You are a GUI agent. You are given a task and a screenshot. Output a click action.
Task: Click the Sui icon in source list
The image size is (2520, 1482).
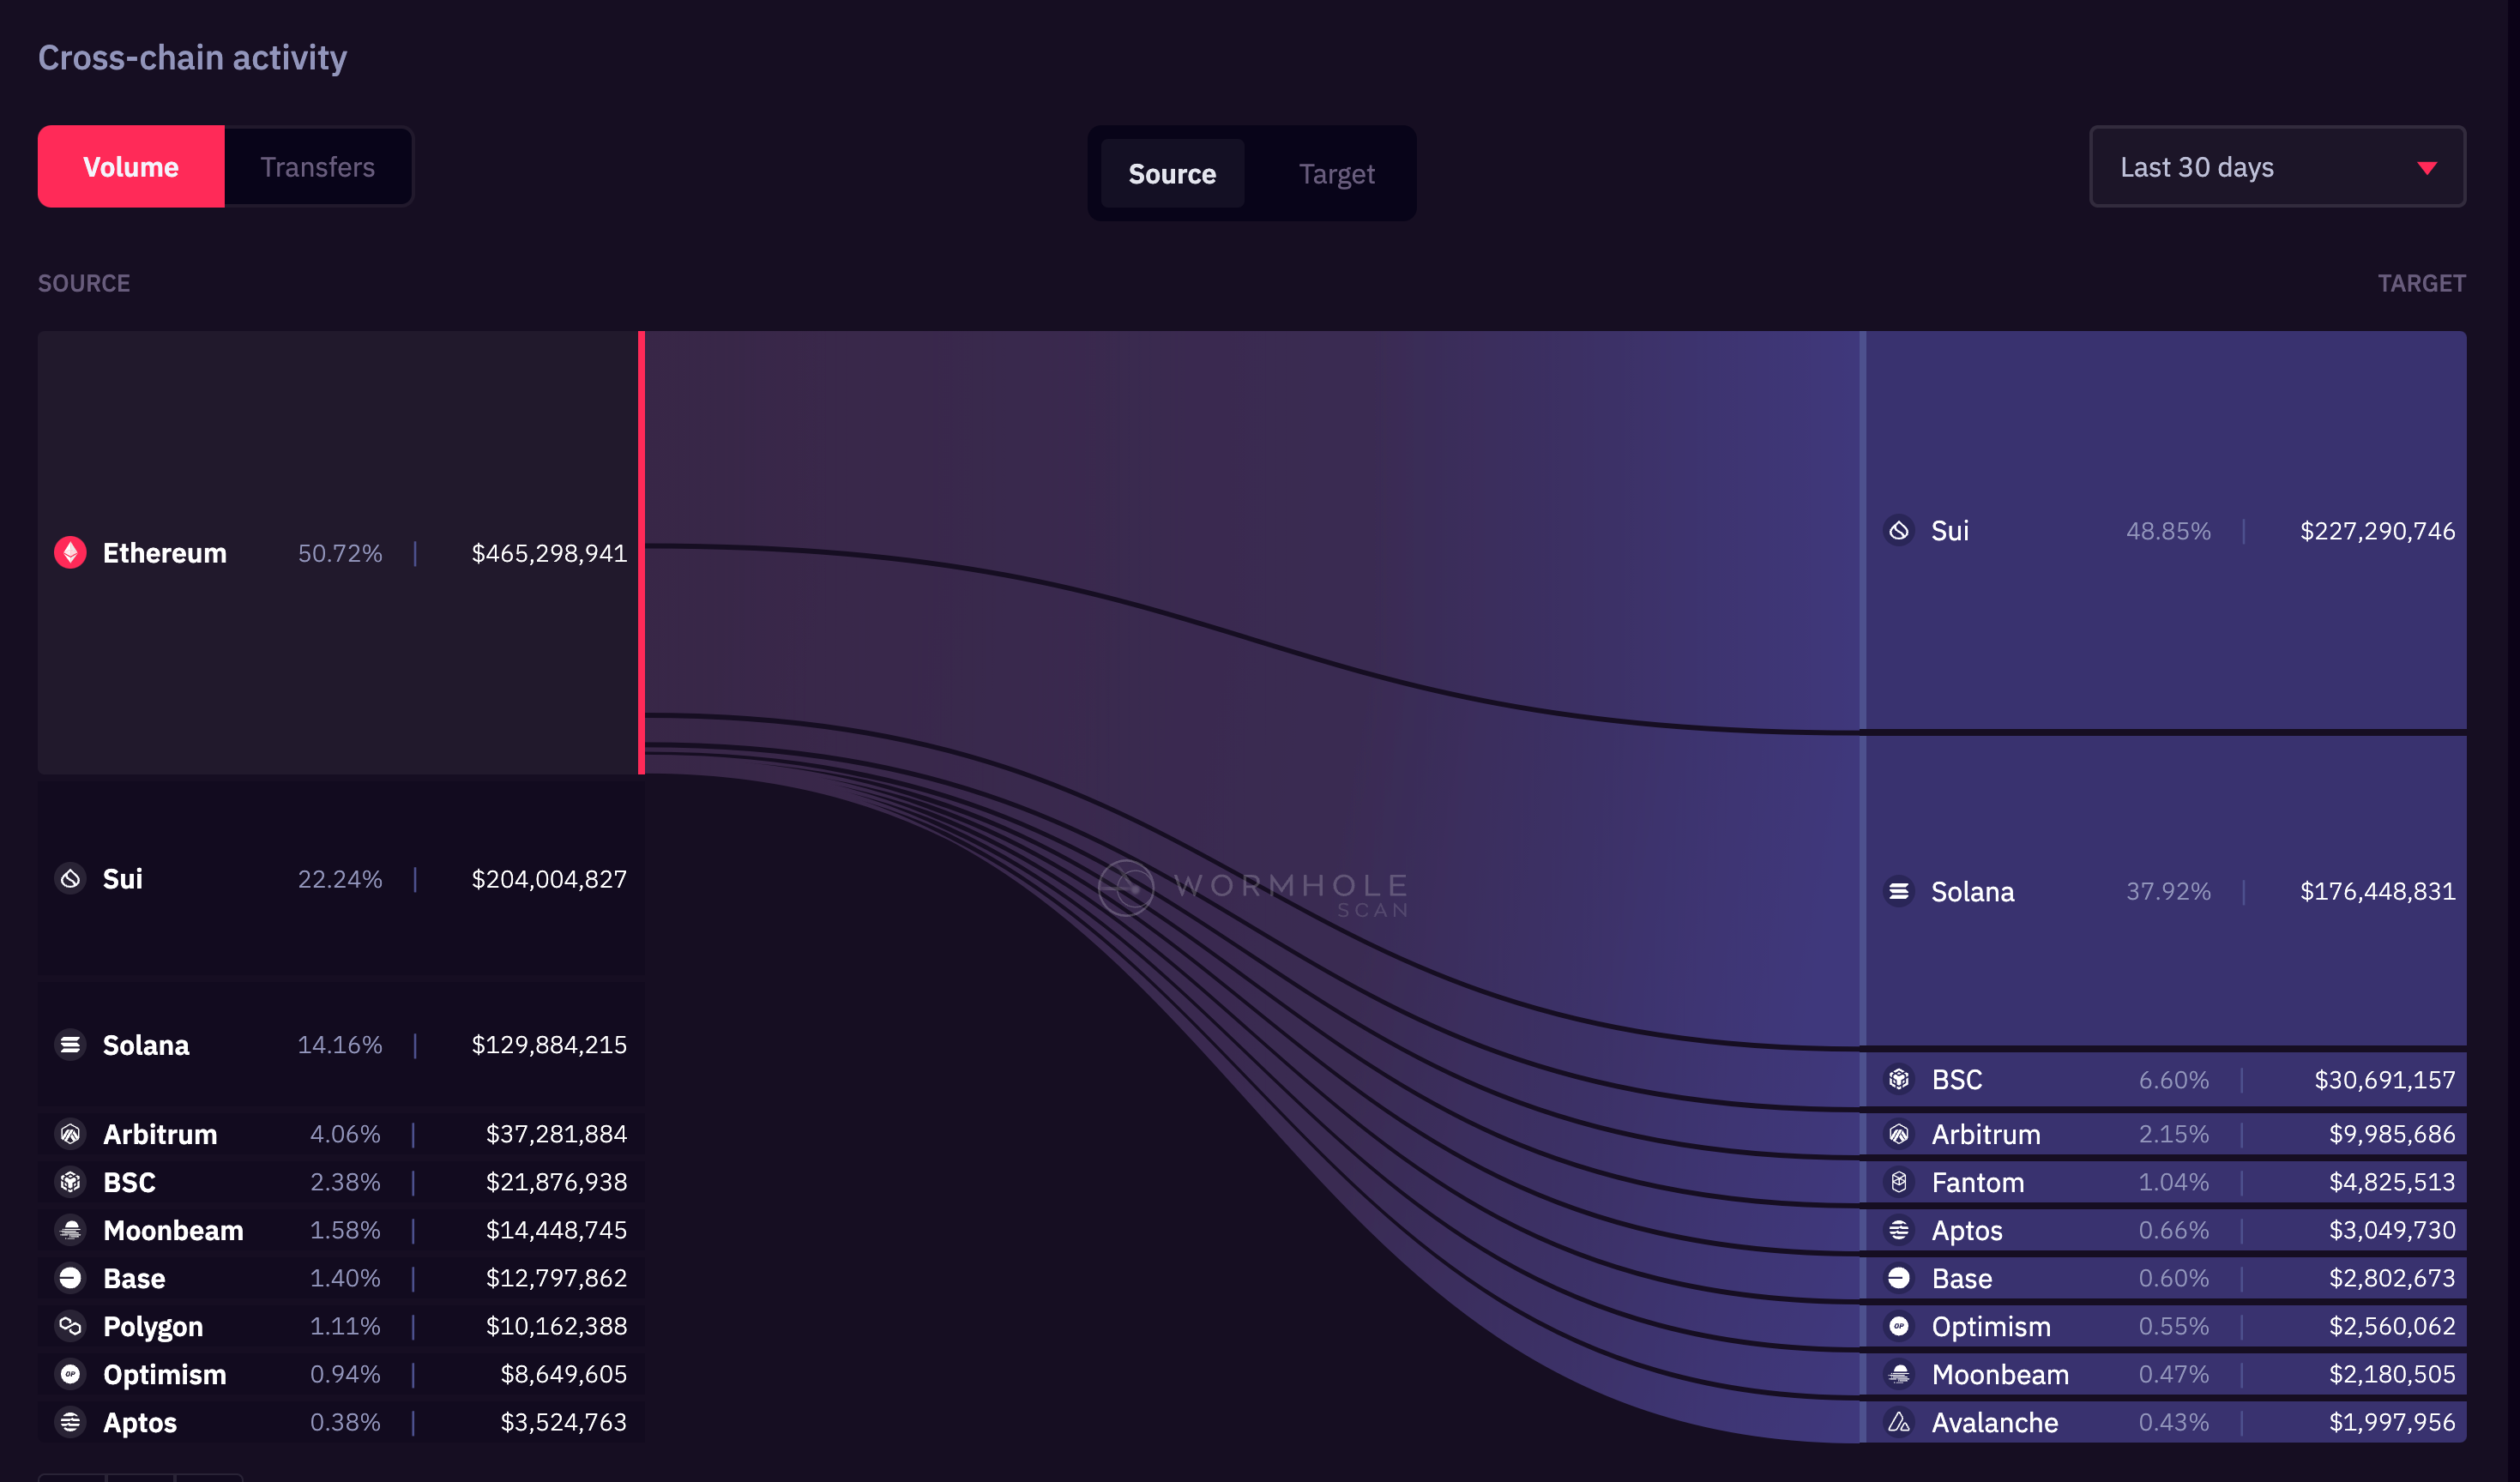click(70, 879)
